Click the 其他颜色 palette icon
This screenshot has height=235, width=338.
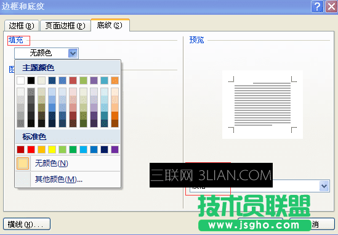tap(23, 179)
